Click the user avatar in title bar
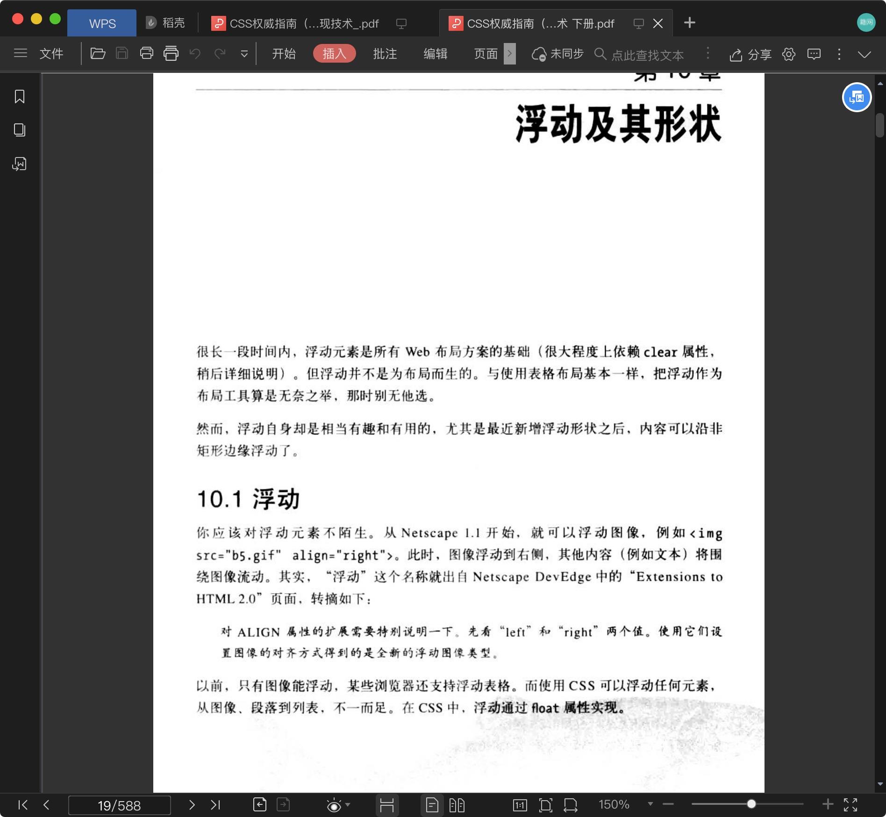Viewport: 886px width, 817px height. (866, 22)
